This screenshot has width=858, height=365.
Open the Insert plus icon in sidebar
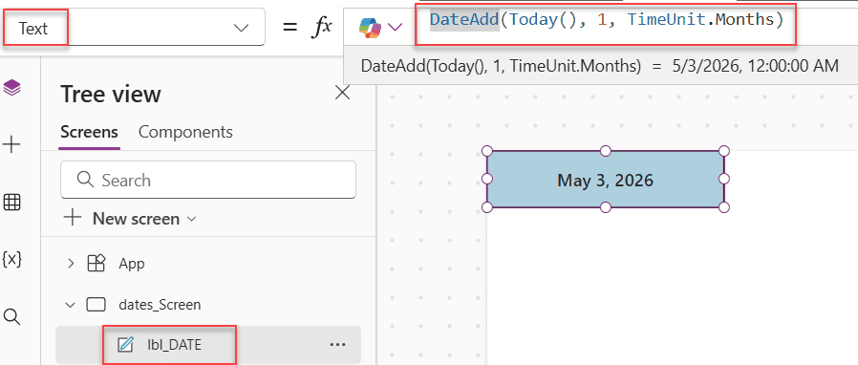pyautogui.click(x=12, y=145)
